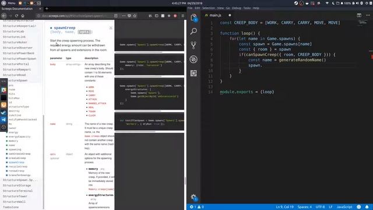Open the Go menu in VS Code
The image size is (373, 210).
(x=228, y=8)
